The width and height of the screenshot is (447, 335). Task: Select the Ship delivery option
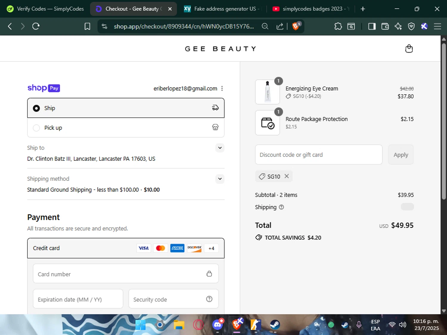[x=126, y=108]
